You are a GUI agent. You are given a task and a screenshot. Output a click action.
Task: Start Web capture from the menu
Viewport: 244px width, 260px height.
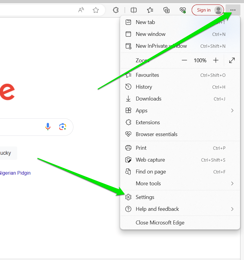tap(180, 160)
